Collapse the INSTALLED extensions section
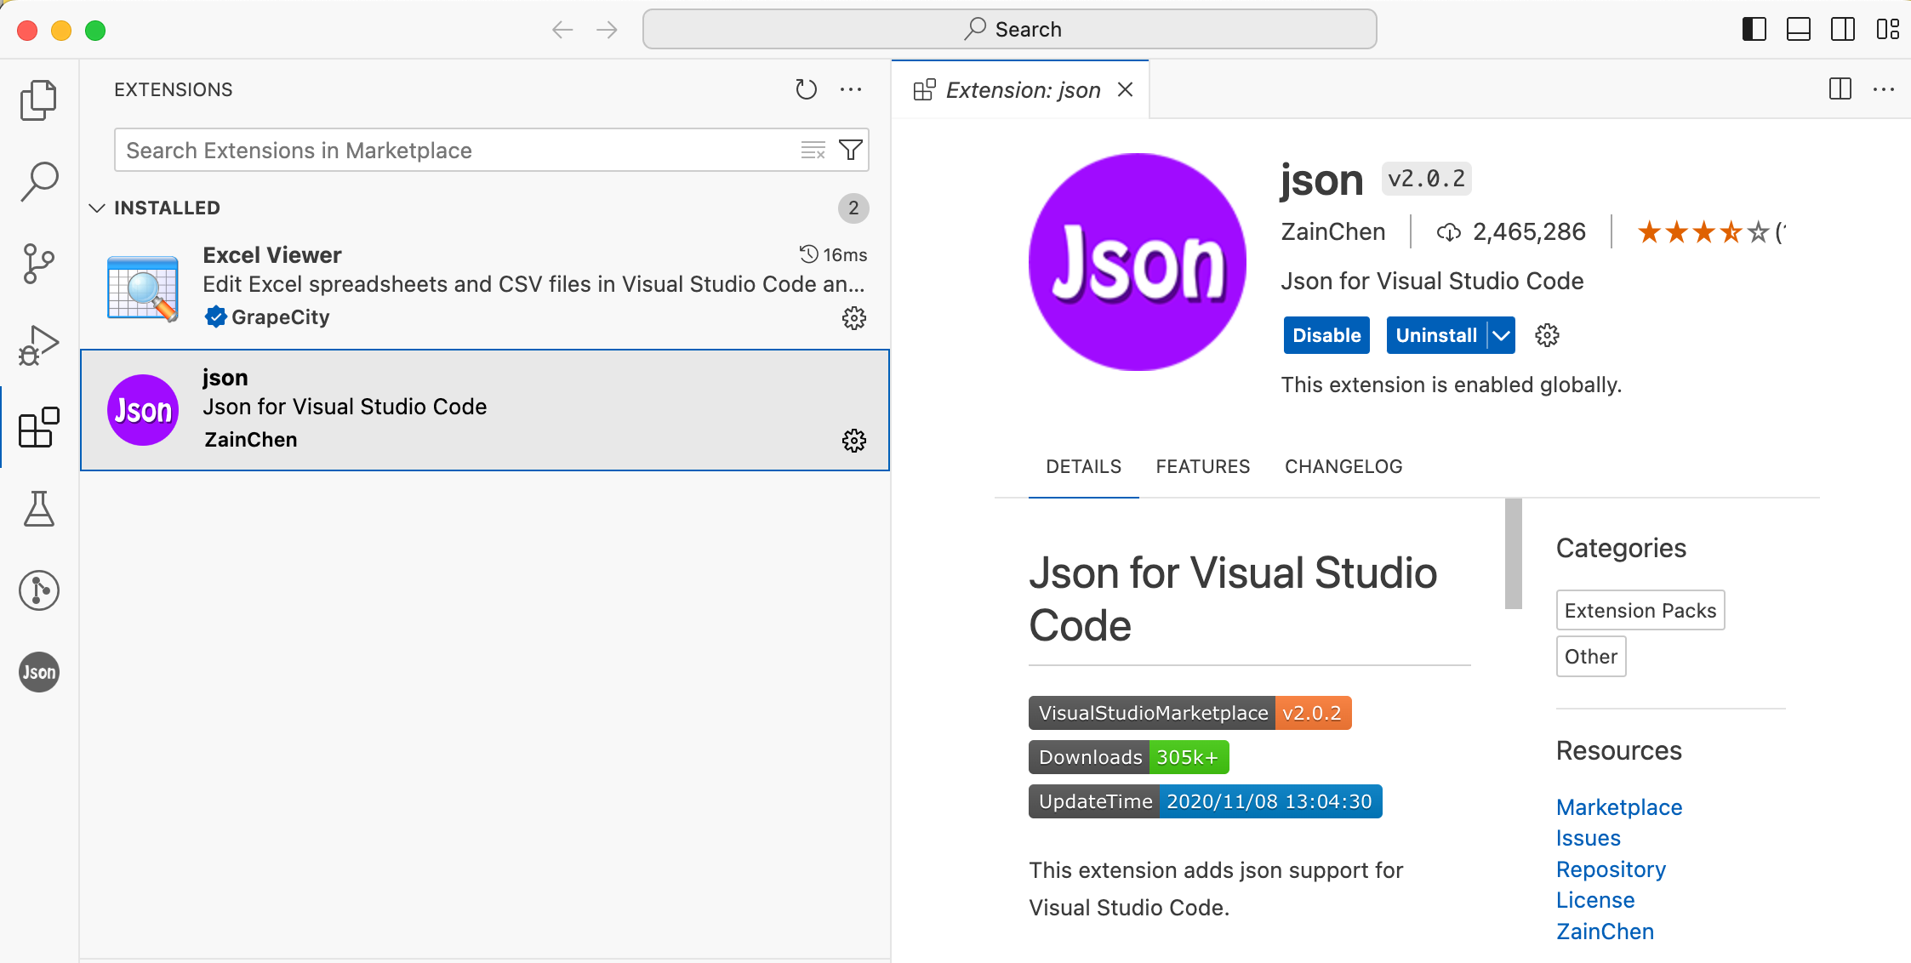 pyautogui.click(x=97, y=208)
